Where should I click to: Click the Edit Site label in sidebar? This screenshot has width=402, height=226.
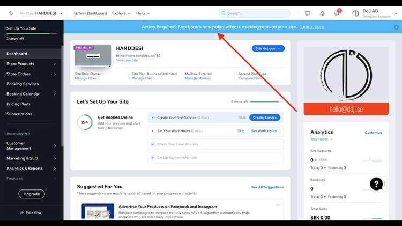click(33, 213)
